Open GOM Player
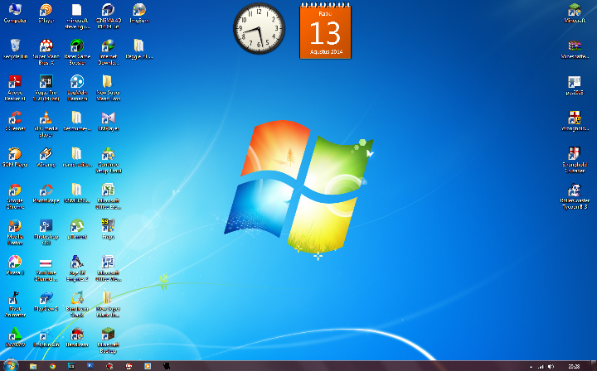Image resolution: width=597 pixels, height=371 pixels. coord(15,157)
